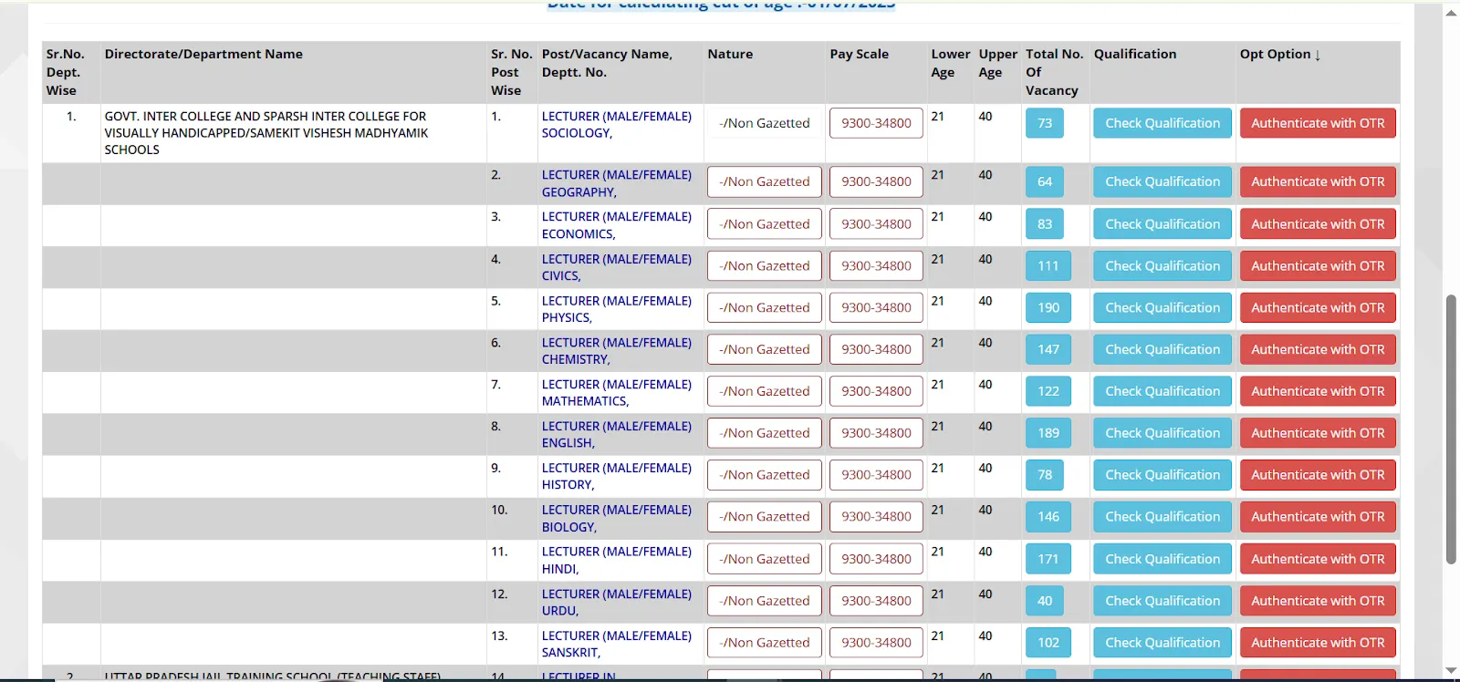
Task: Open the Lecturer History post link
Action: [616, 476]
